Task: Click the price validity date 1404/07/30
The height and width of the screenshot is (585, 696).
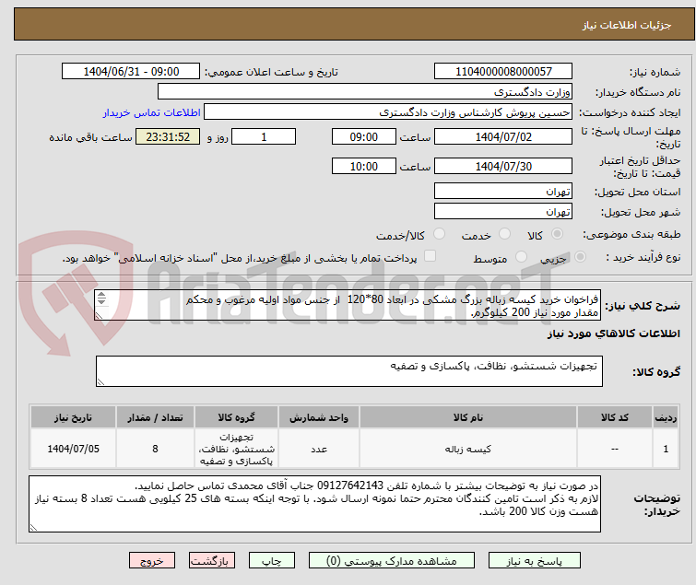Action: [x=503, y=167]
